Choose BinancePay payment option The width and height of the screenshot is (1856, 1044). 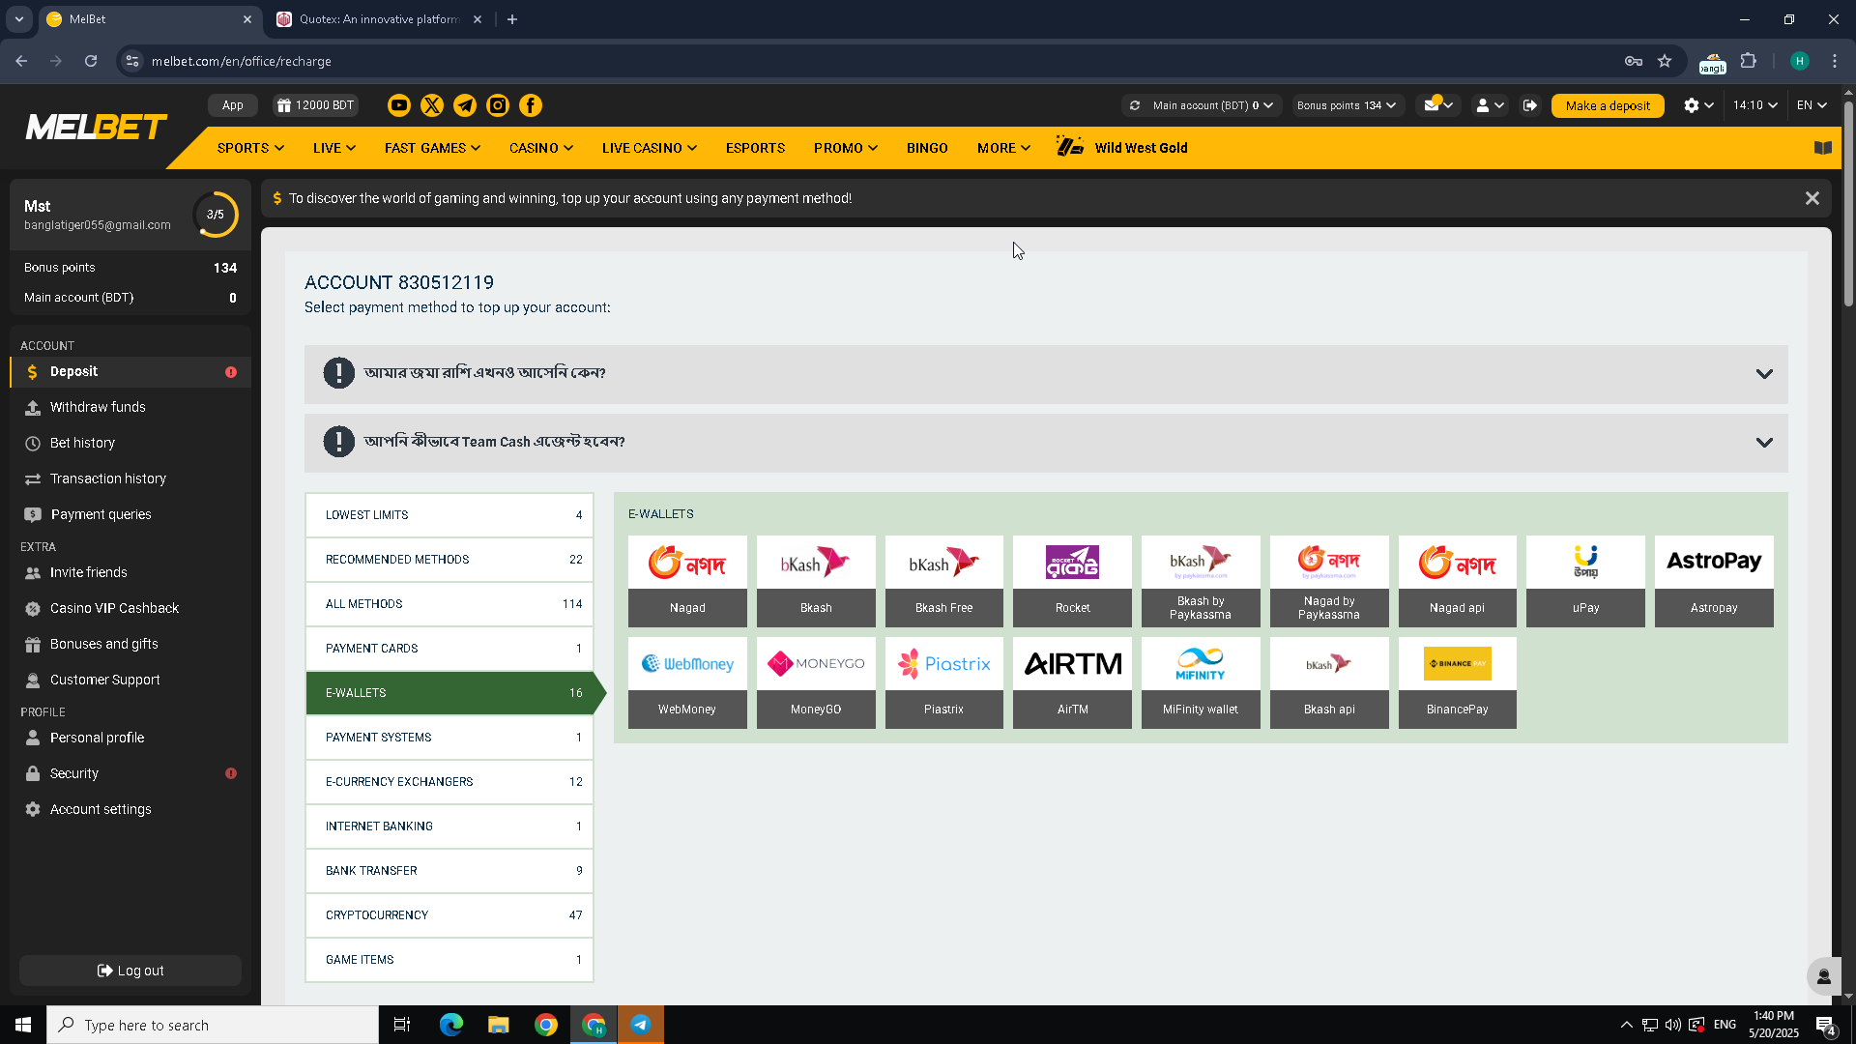coord(1457,682)
